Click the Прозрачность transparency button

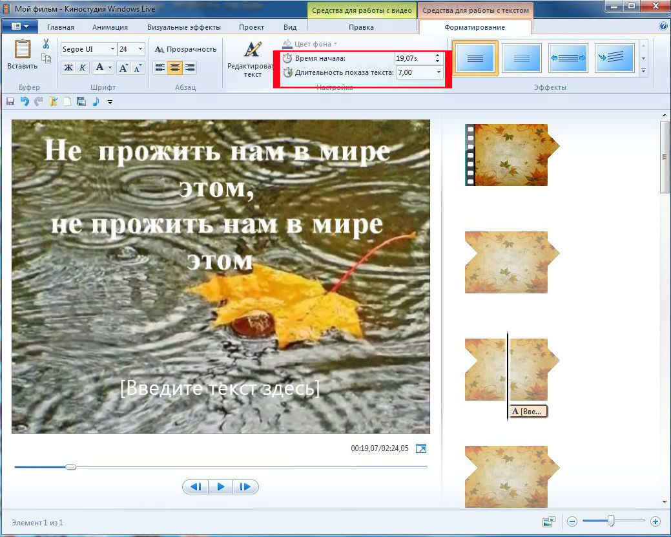point(185,49)
